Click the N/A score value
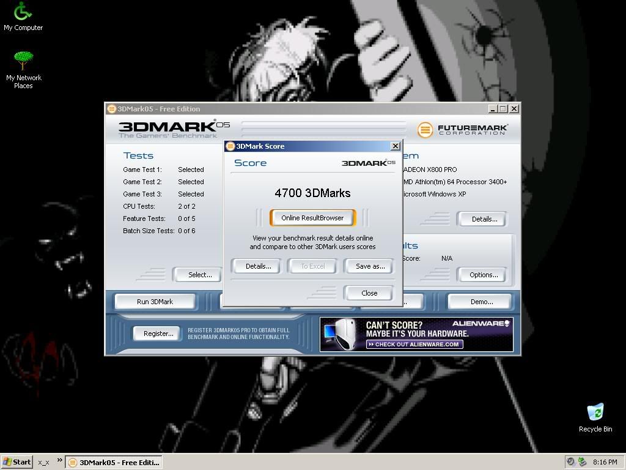Image resolution: width=626 pixels, height=470 pixels. 447,258
